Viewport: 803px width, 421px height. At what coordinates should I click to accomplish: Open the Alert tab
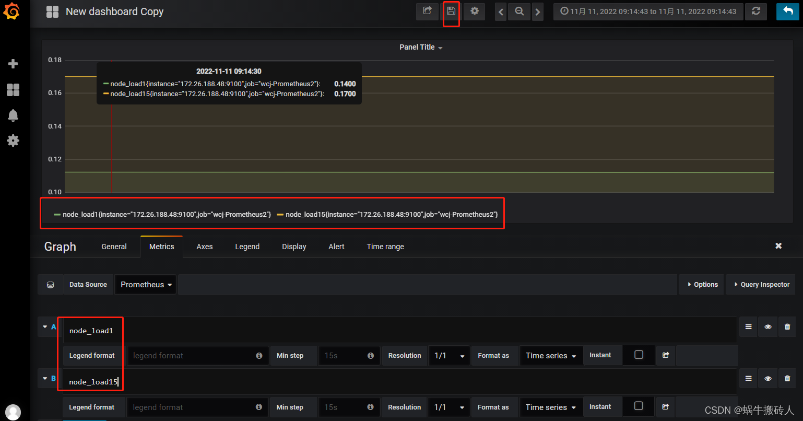pos(336,247)
